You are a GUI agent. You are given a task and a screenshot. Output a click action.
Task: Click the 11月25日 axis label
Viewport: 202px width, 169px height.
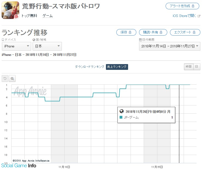coord(157,167)
